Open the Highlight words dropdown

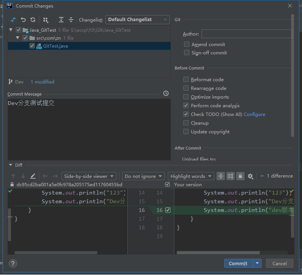191,176
